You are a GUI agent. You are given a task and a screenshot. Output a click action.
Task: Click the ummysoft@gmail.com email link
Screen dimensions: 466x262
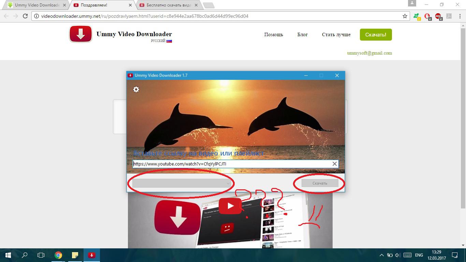[x=369, y=53]
